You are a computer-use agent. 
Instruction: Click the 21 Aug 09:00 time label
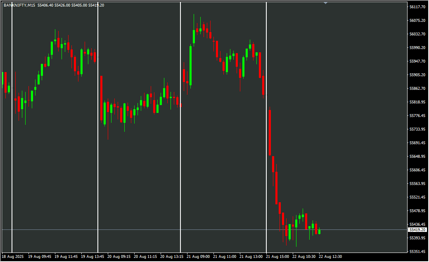tap(198, 257)
